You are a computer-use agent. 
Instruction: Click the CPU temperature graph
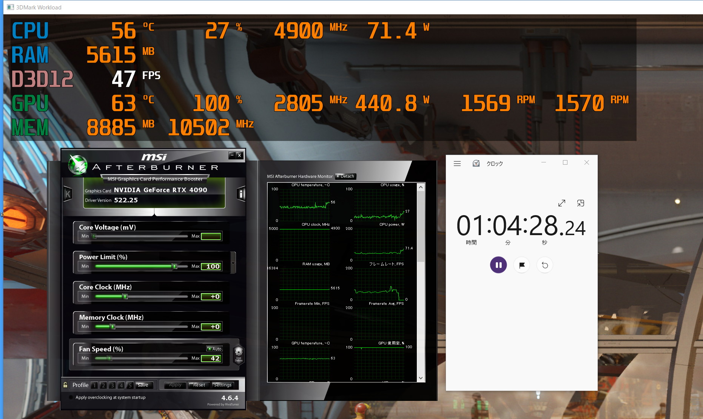304,205
